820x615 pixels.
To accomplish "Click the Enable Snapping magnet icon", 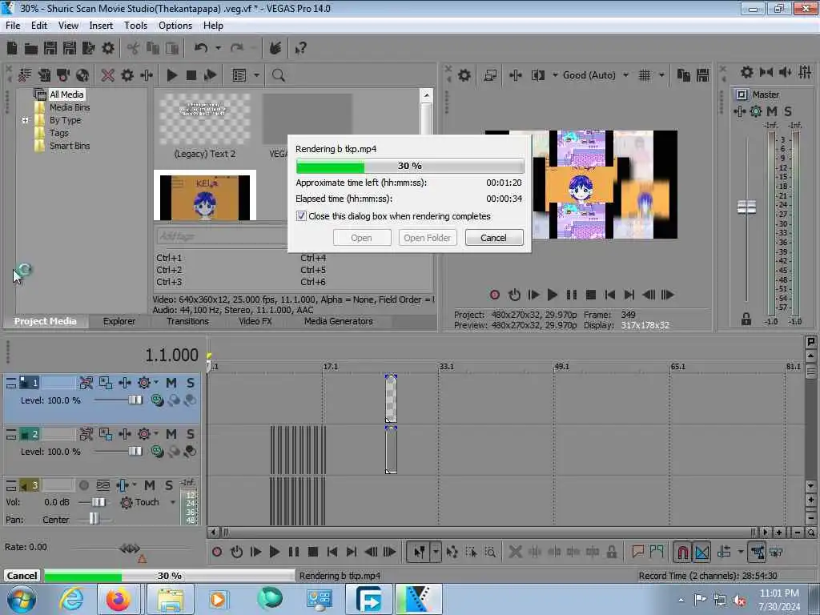I will pyautogui.click(x=682, y=552).
